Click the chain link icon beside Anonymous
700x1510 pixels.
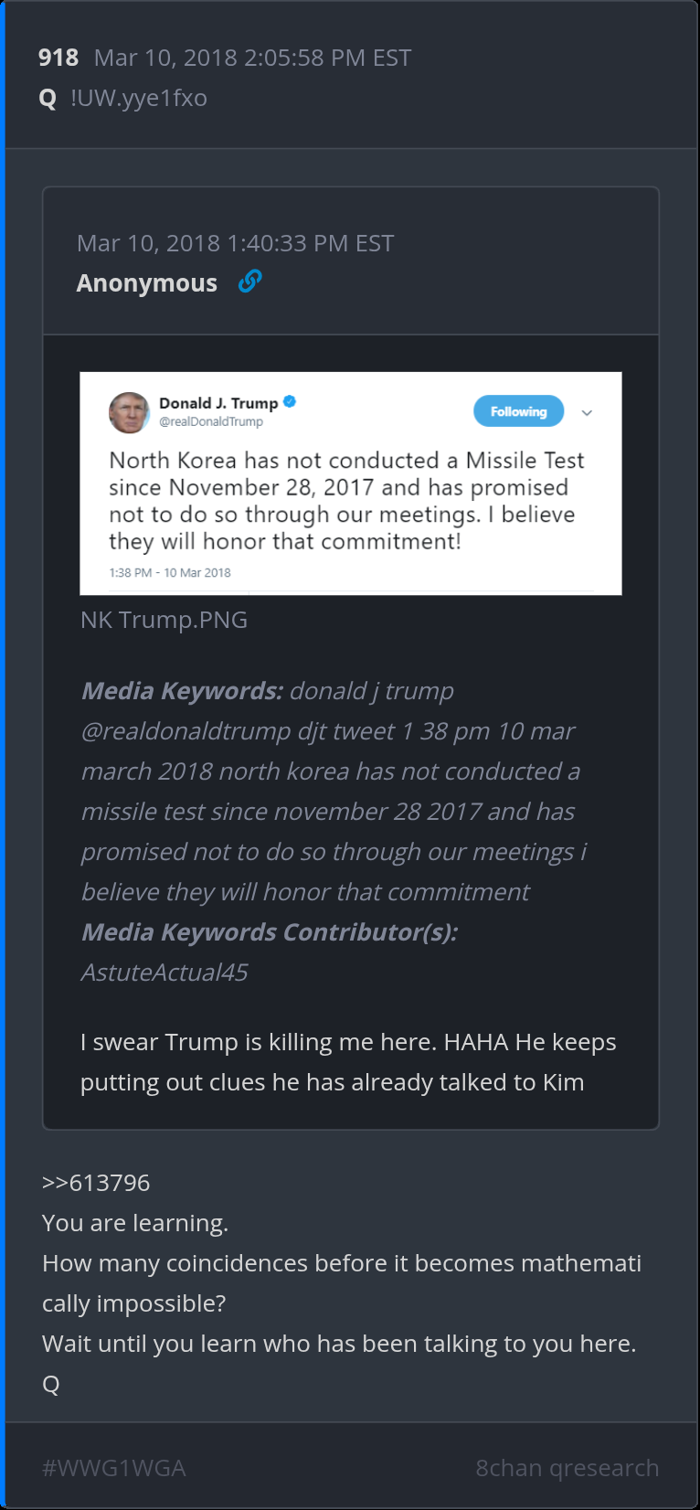[x=249, y=282]
